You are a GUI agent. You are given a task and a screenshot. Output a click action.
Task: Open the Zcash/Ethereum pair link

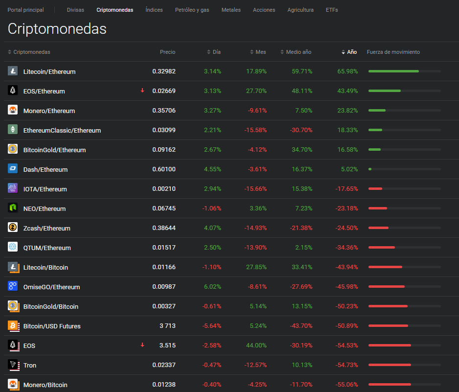[x=47, y=229]
